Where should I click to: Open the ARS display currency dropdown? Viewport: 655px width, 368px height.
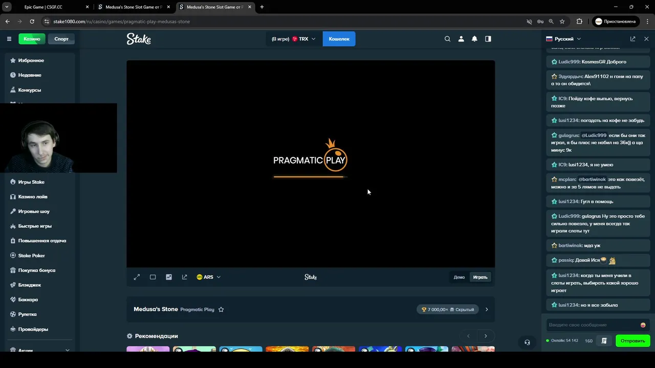coord(209,277)
